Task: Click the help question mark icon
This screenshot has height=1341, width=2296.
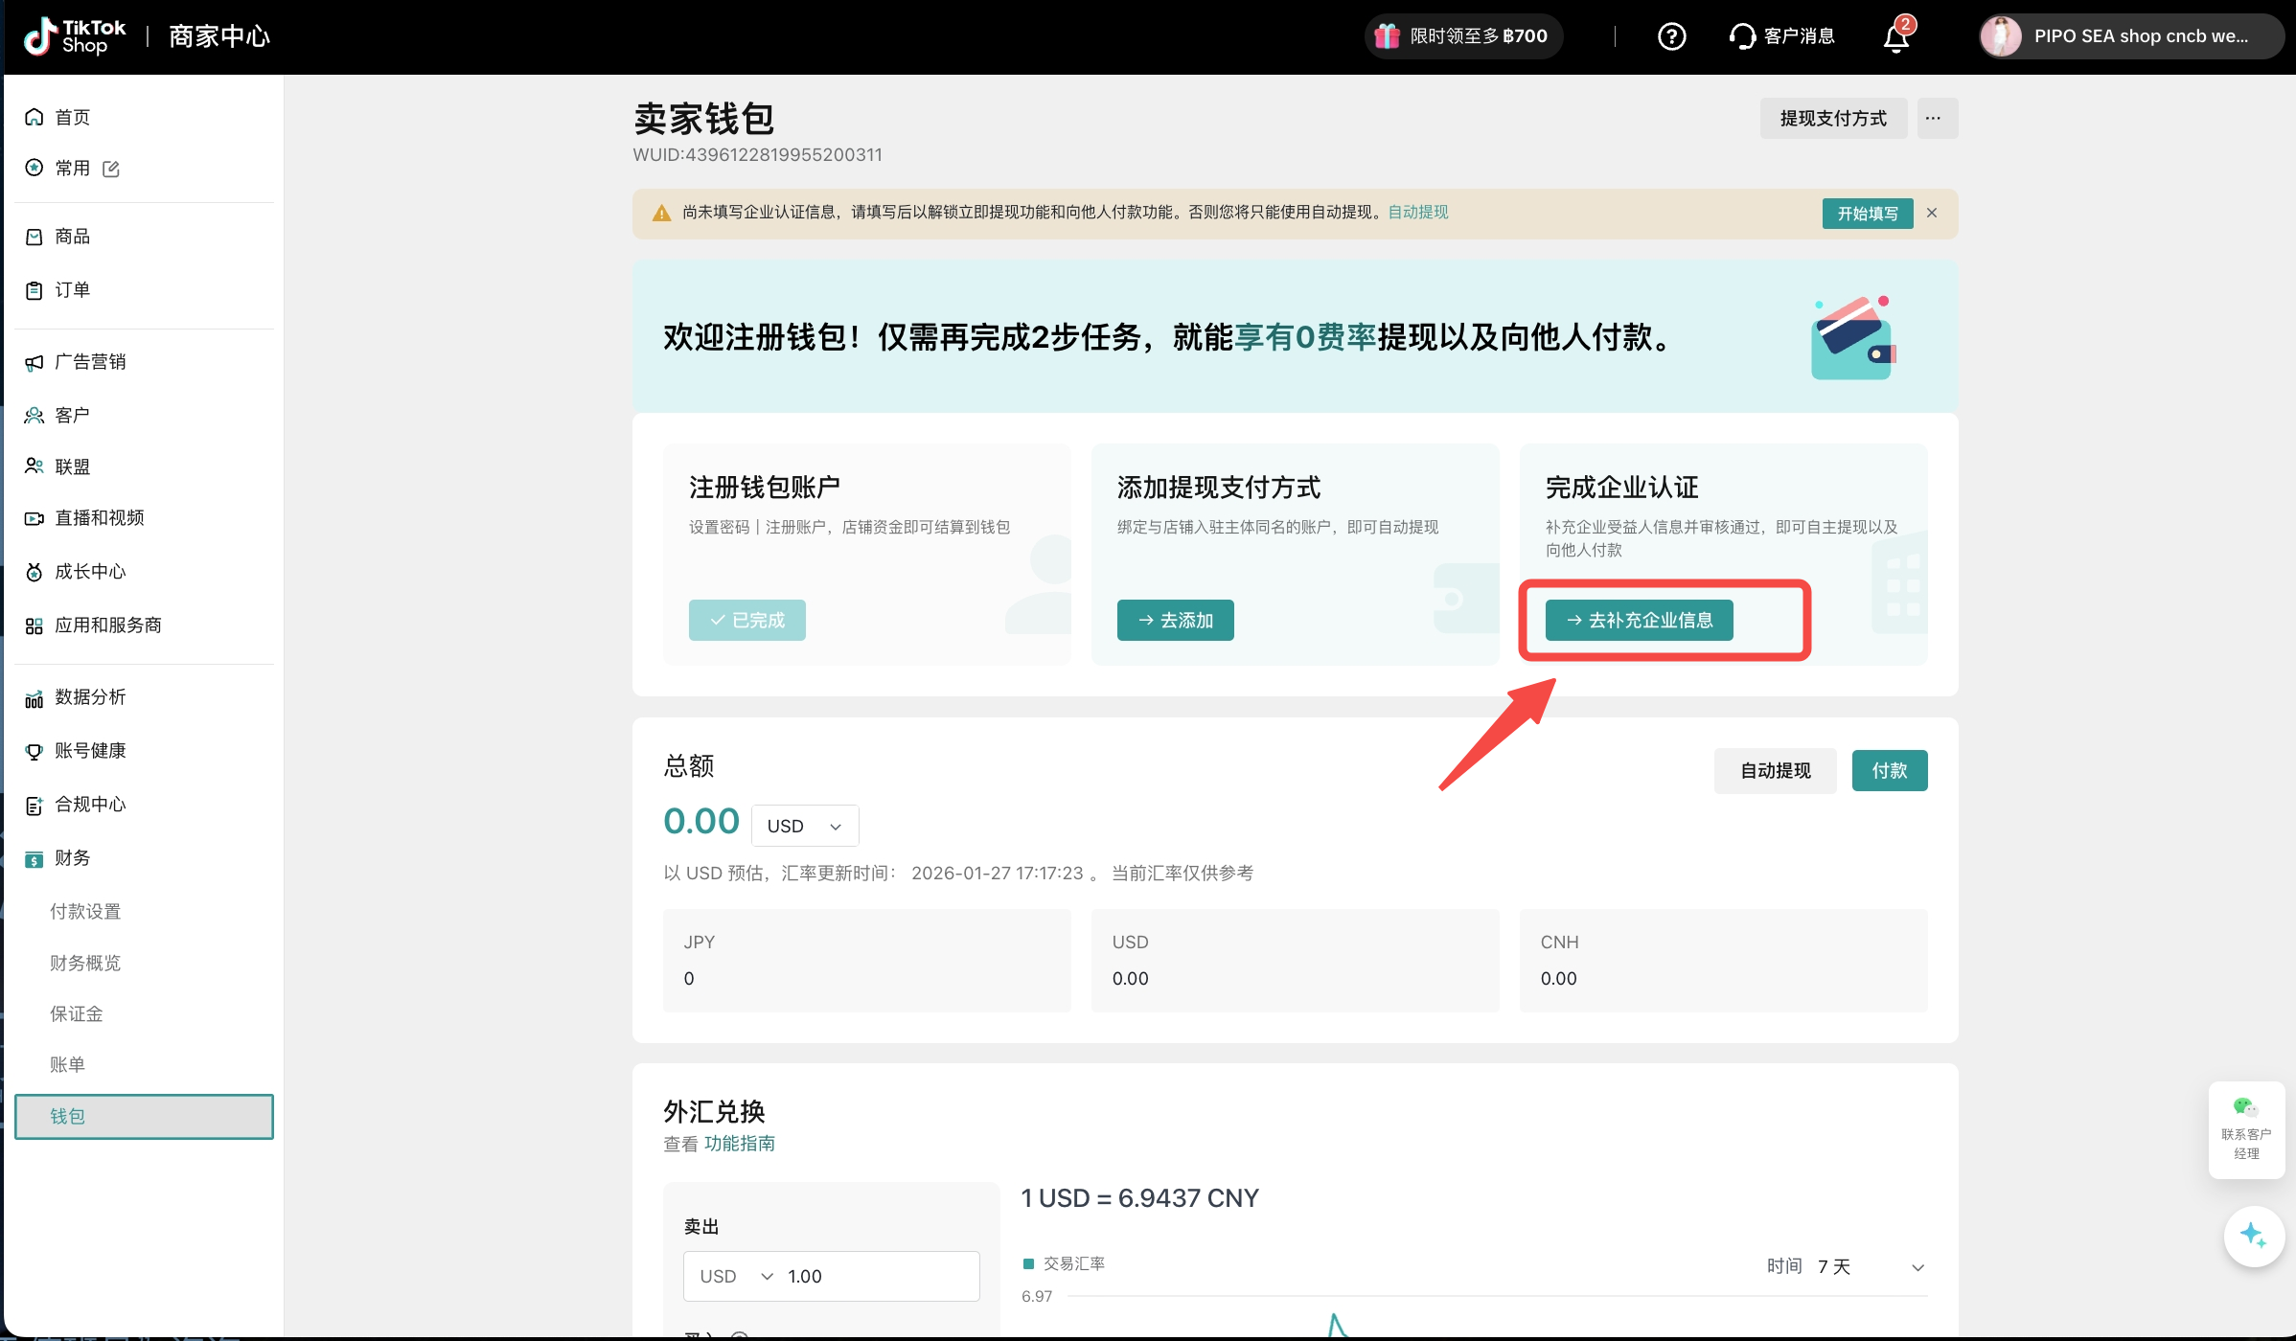Action: pos(1671,36)
